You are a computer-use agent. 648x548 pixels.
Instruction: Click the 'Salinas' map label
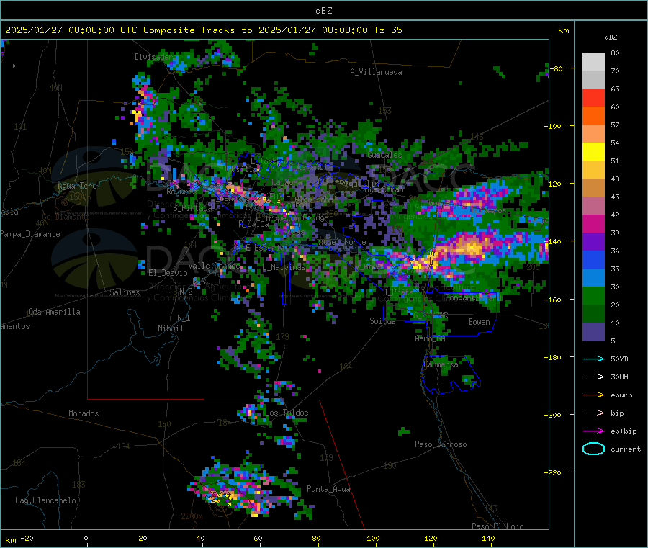point(125,292)
